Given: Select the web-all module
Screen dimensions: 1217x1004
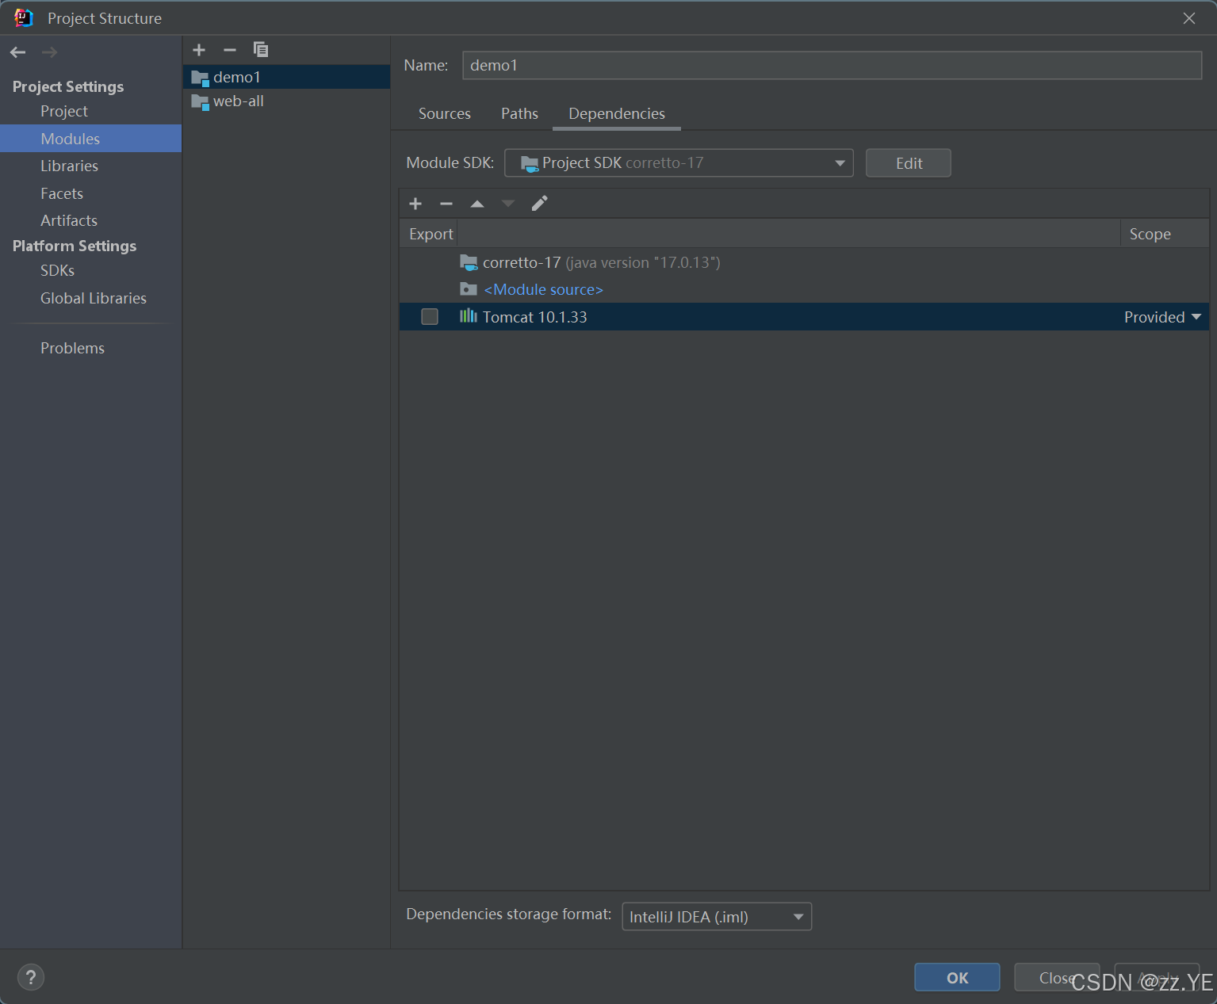Looking at the screenshot, I should pyautogui.click(x=286, y=101).
